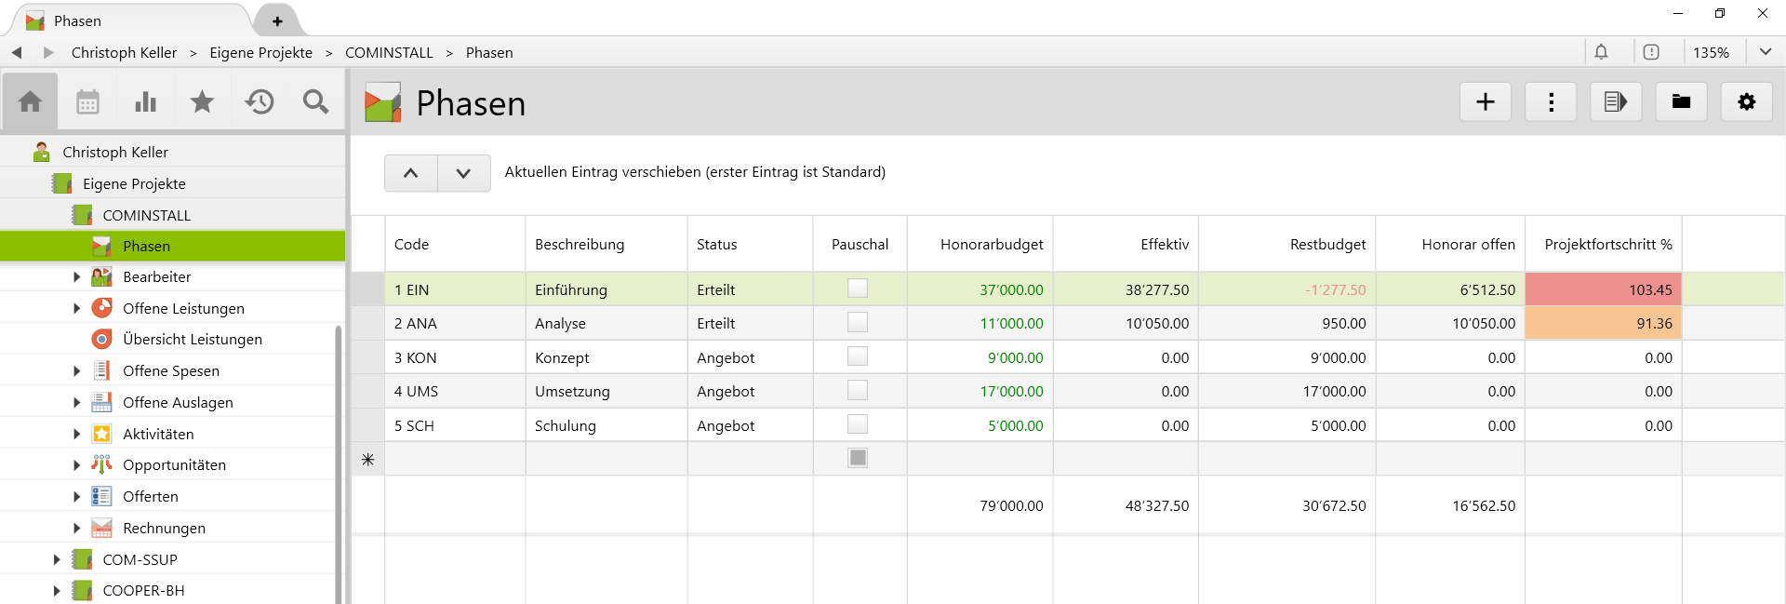The image size is (1786, 604).
Task: Click Eigene Projekte in the breadcrumb
Action: (x=260, y=53)
